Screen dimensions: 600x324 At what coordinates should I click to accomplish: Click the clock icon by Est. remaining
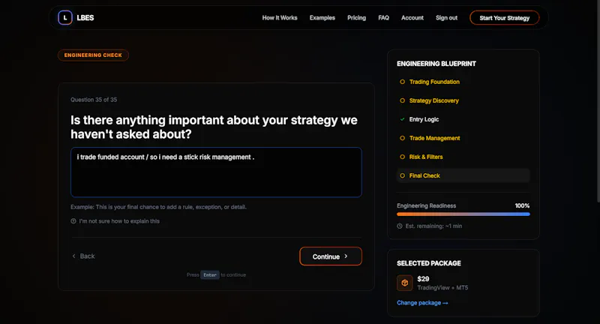coord(400,226)
